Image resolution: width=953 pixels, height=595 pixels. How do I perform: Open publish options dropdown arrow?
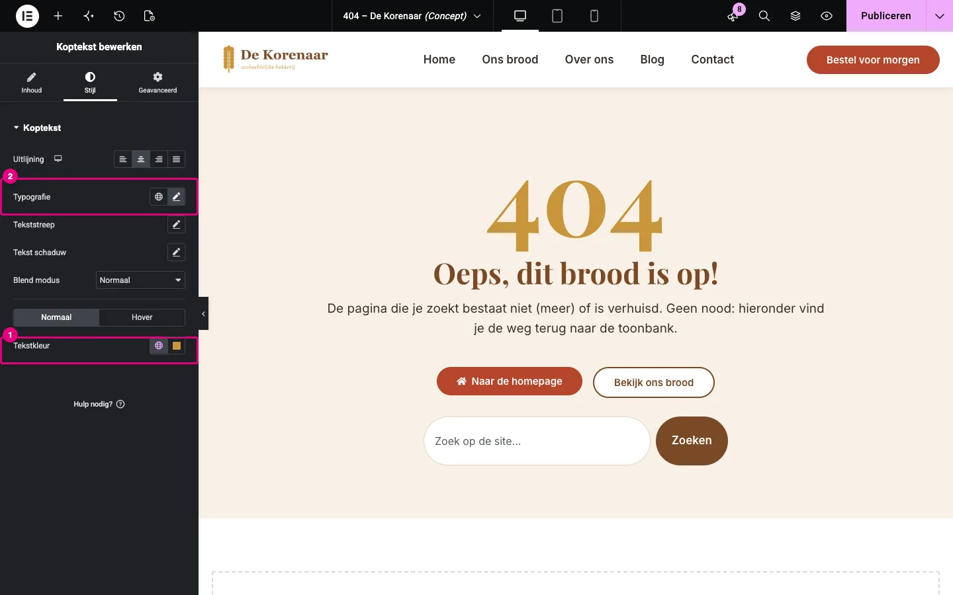click(x=940, y=16)
